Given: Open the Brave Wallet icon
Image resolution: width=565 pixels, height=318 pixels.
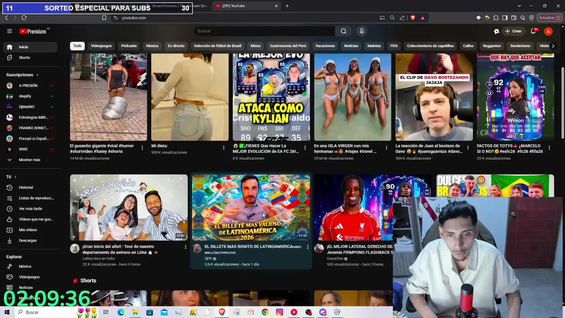Looking at the screenshot, I should pos(513,18).
